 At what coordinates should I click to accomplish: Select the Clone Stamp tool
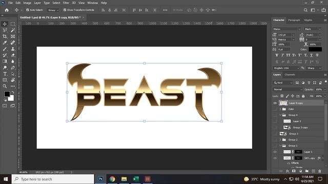point(13,49)
